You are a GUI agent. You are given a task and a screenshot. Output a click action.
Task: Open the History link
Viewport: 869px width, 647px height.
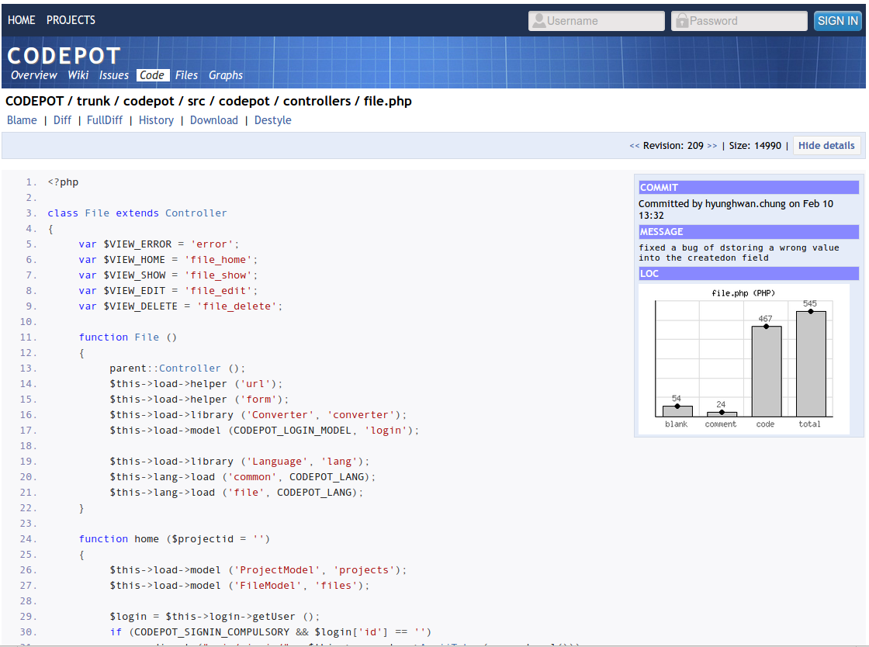pos(156,120)
